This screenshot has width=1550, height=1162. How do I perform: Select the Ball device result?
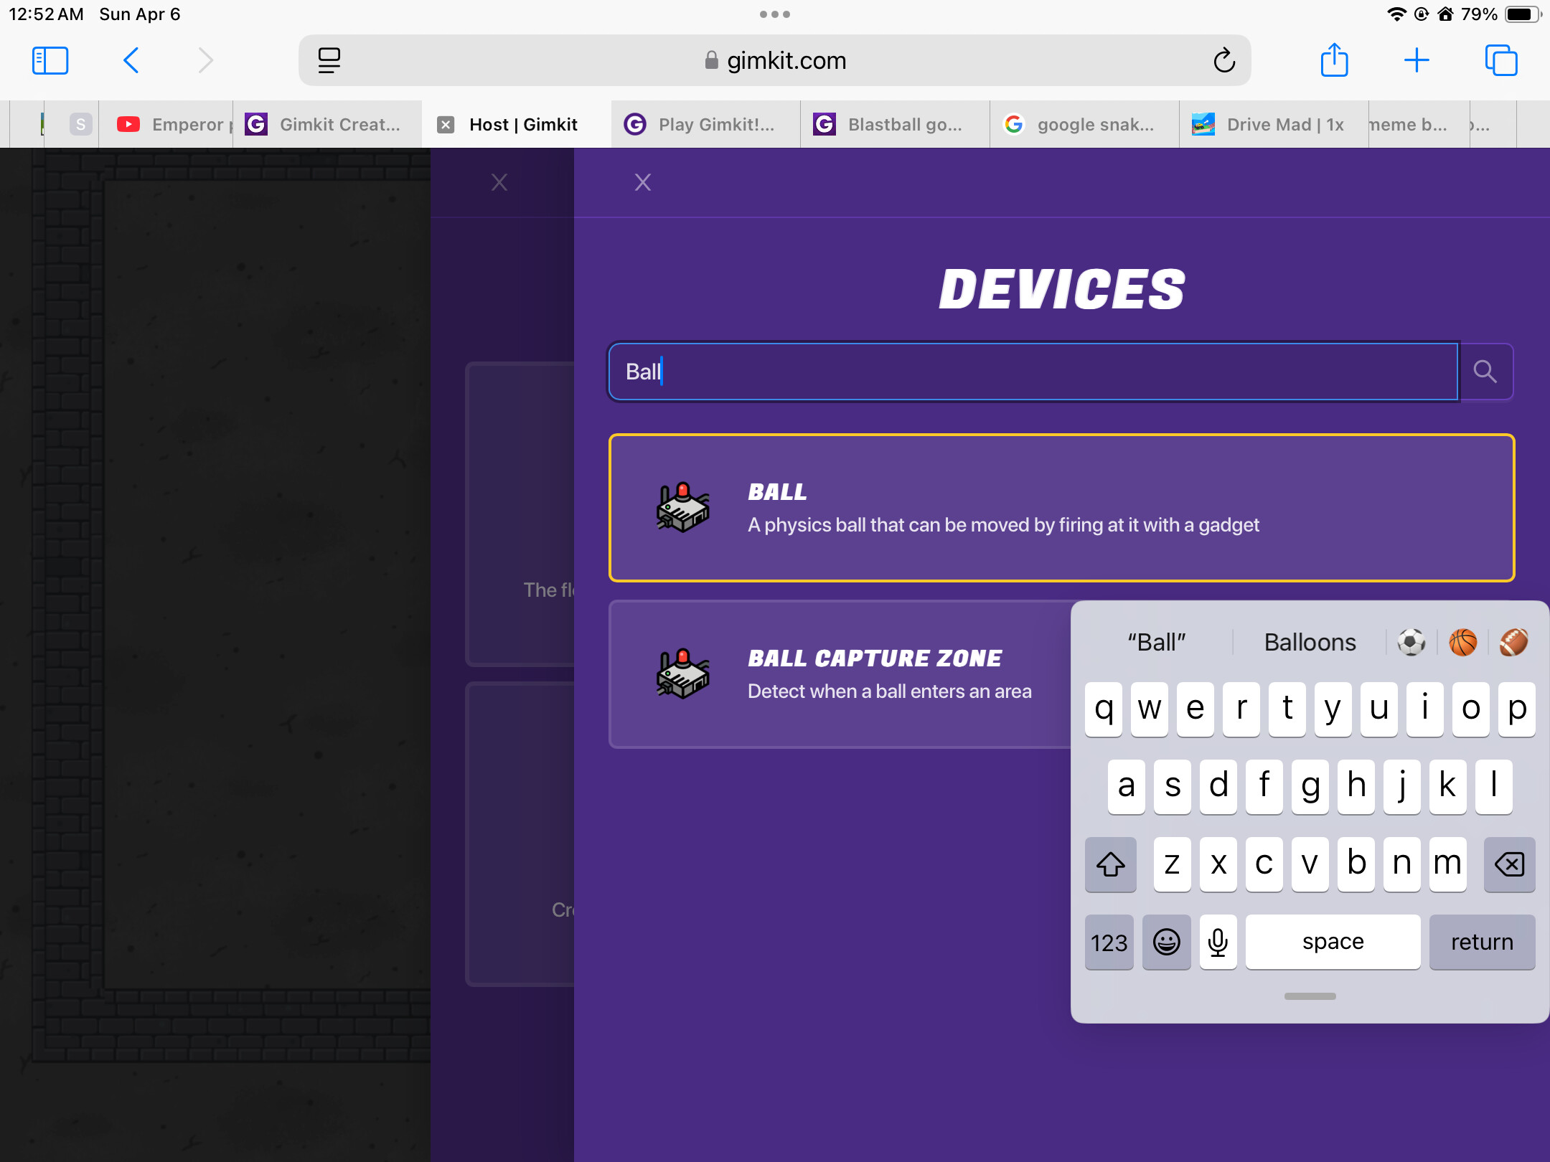tap(1061, 508)
